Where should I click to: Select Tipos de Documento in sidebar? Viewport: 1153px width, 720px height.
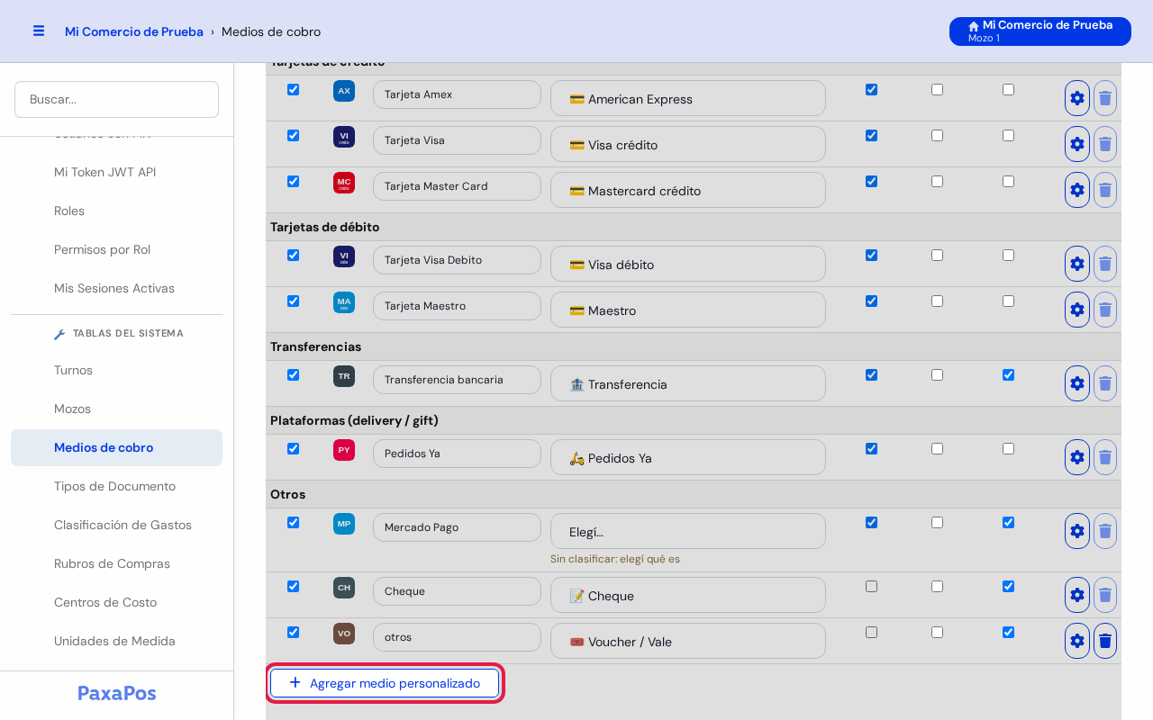click(x=117, y=487)
